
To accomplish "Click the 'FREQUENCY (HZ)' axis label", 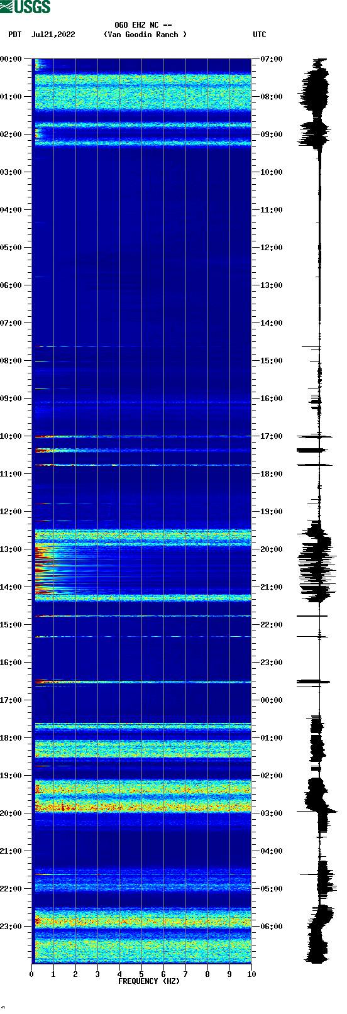I will [149, 981].
